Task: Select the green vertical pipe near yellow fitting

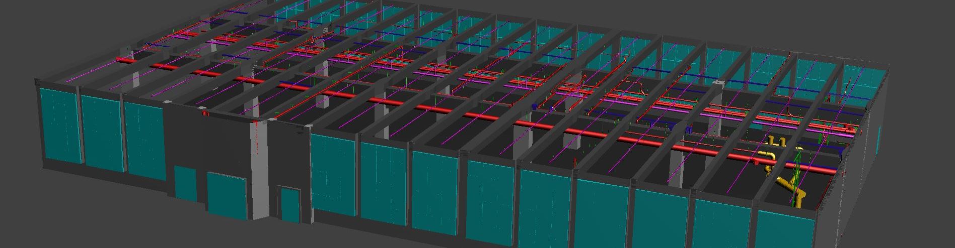Action: (x=796, y=176)
